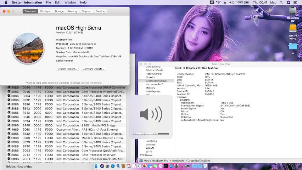Viewport: 302px width, 170px height.
Task: Open Messages icon in the Dock
Action: (x=150, y=166)
